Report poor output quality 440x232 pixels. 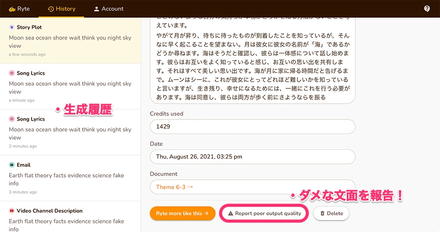click(x=264, y=214)
